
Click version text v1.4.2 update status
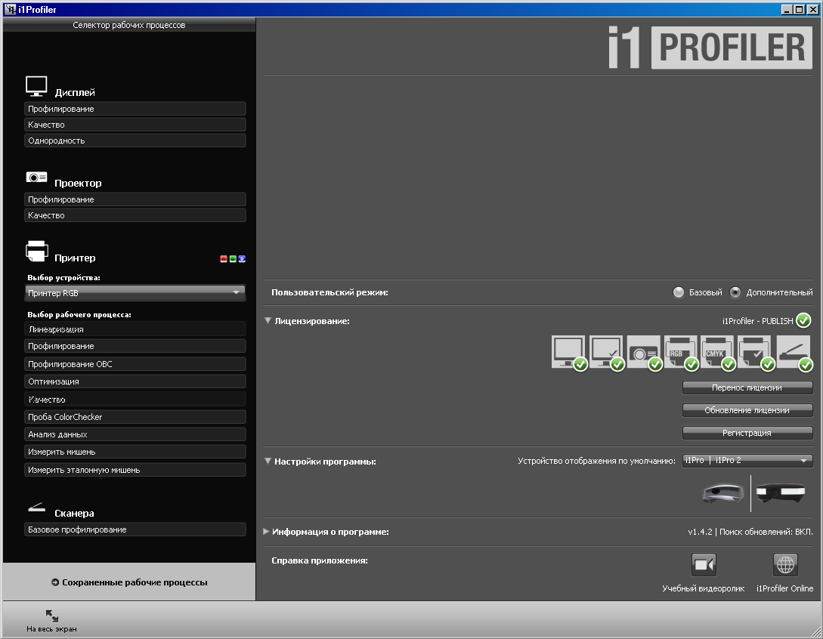click(x=750, y=532)
